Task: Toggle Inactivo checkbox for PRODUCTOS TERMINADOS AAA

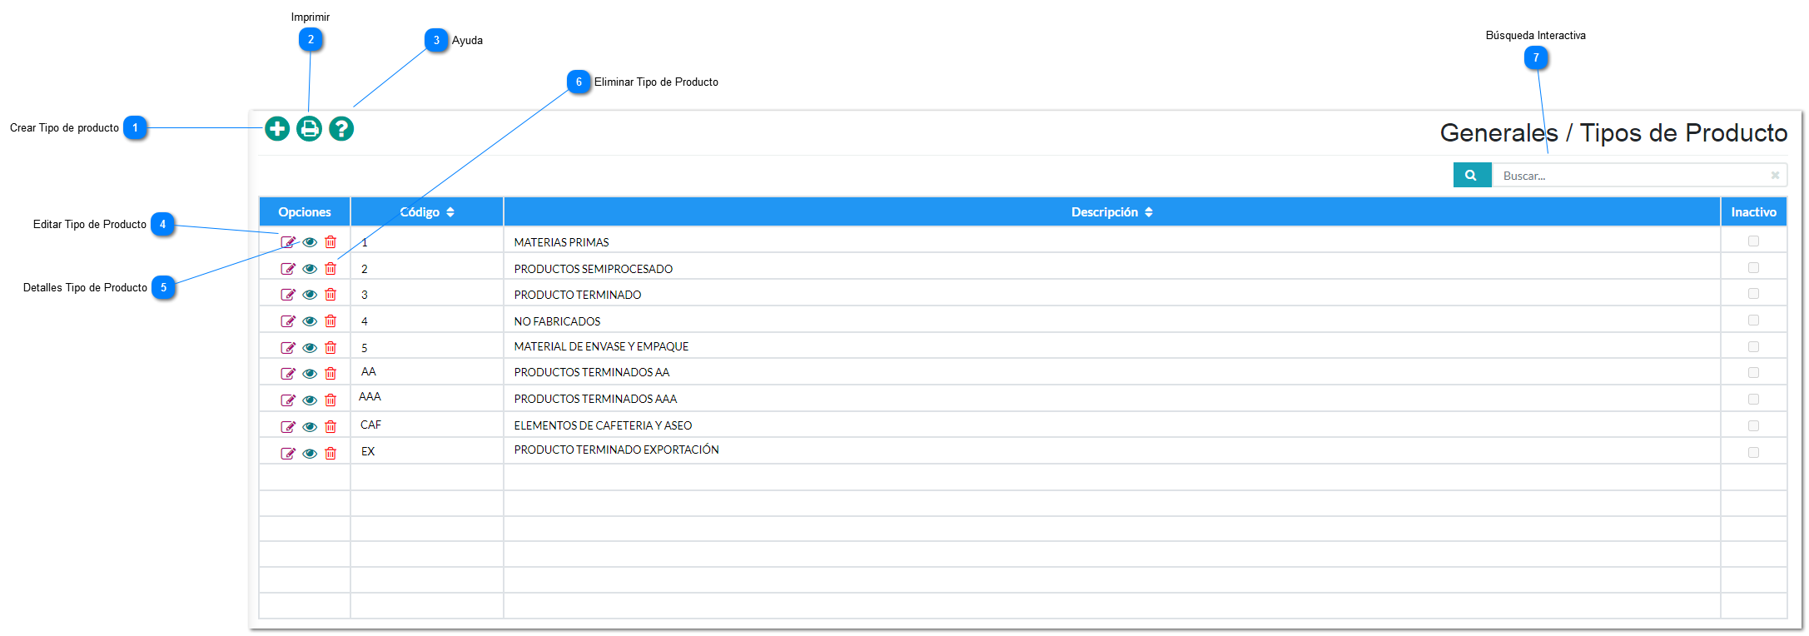Action: (x=1753, y=400)
